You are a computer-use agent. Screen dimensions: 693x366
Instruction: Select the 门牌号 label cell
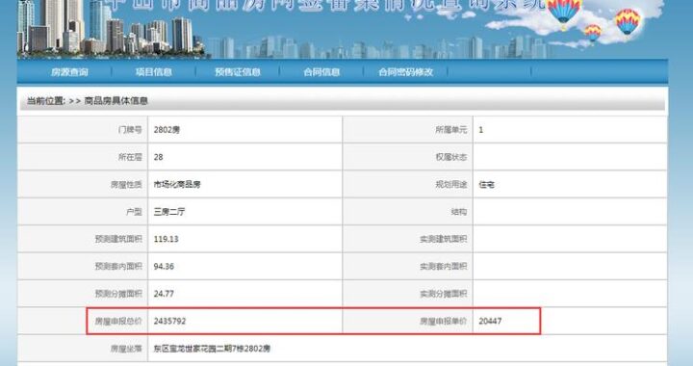(82, 129)
